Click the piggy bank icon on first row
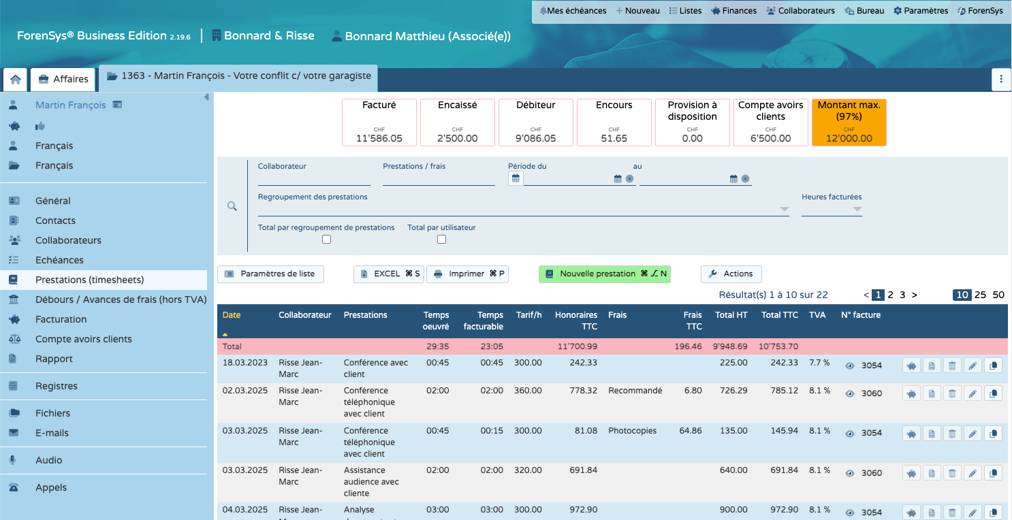The height and width of the screenshot is (520, 1012). [911, 365]
